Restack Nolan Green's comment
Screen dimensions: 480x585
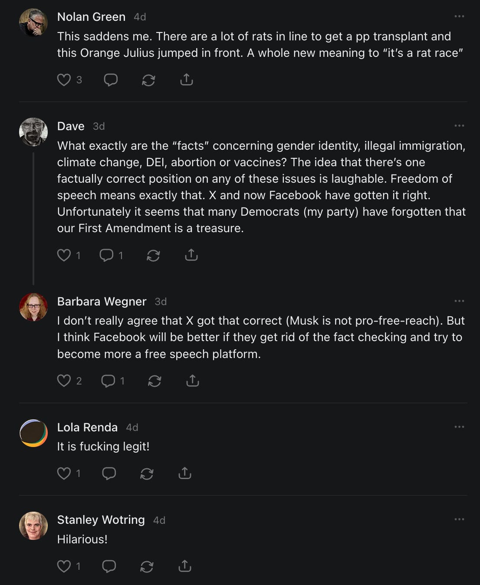coord(148,80)
